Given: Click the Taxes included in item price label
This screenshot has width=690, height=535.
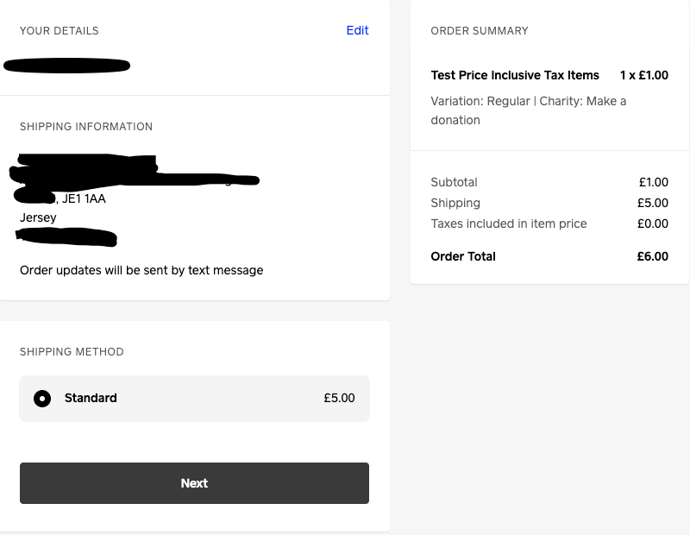Looking at the screenshot, I should click(509, 223).
